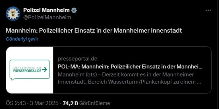Click the green arrow in the Presseportal logo
This screenshot has width=219, height=109.
(x=45, y=69)
